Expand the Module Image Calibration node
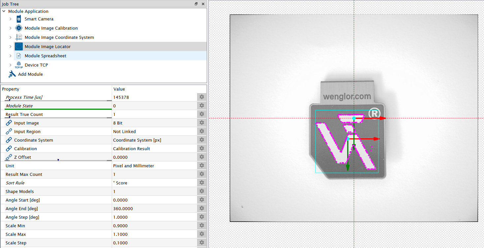Screen dimensions: 484x248 (x=11, y=28)
